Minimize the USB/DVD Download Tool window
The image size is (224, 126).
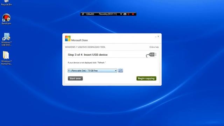tap(155, 36)
